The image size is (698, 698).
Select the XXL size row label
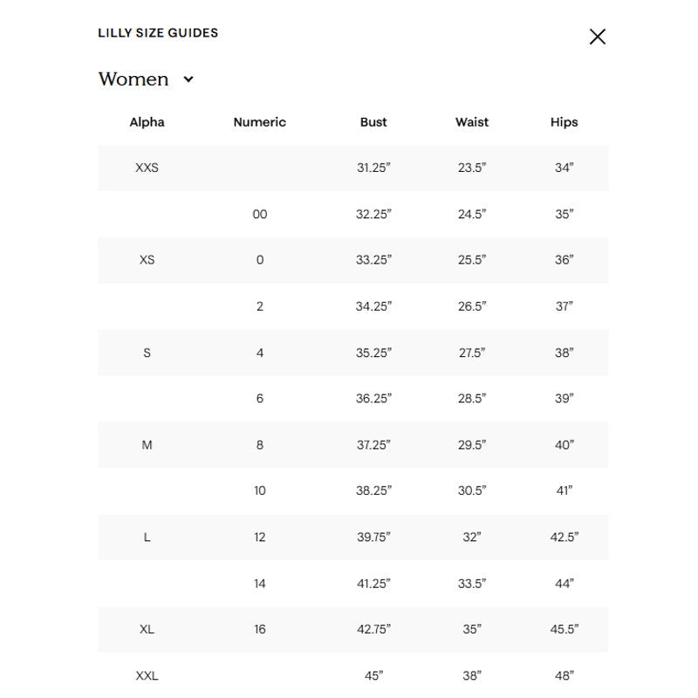pos(147,675)
